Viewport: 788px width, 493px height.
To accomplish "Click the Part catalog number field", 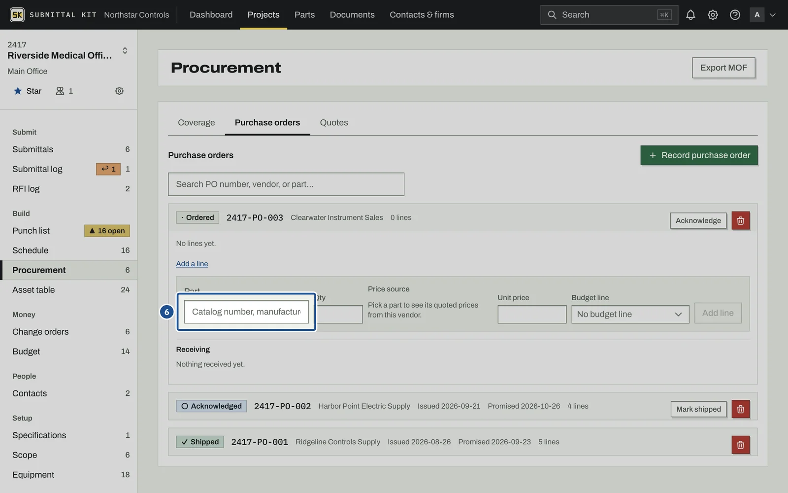I will [x=246, y=312].
